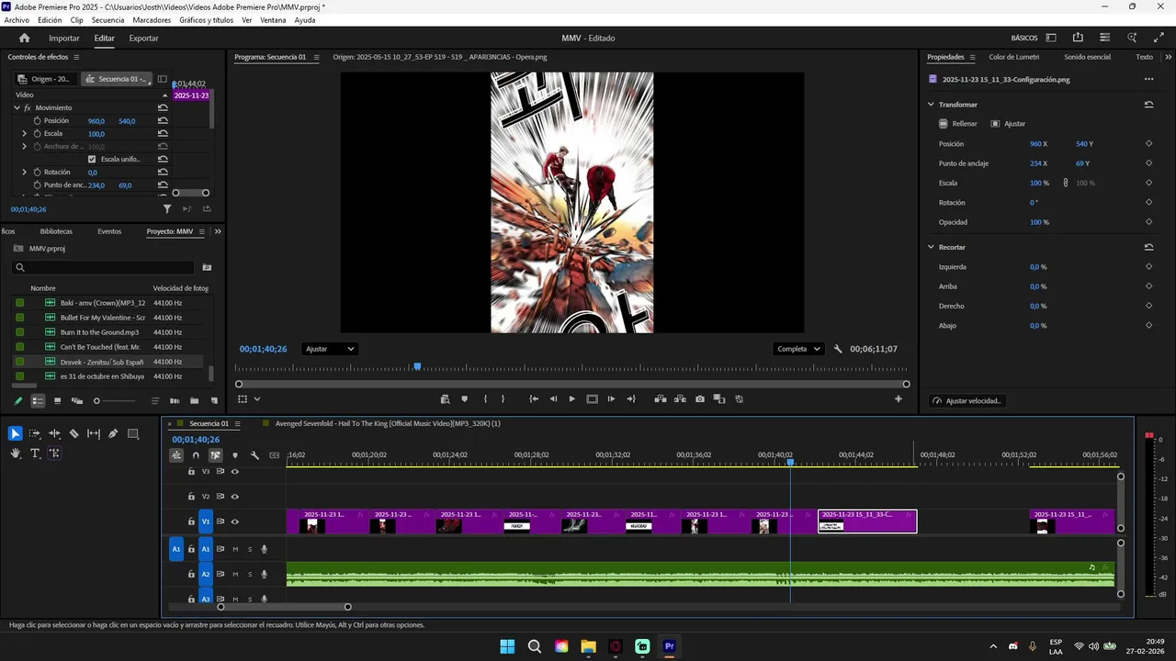Select the Type text tool
This screenshot has height=661, width=1176.
click(35, 454)
